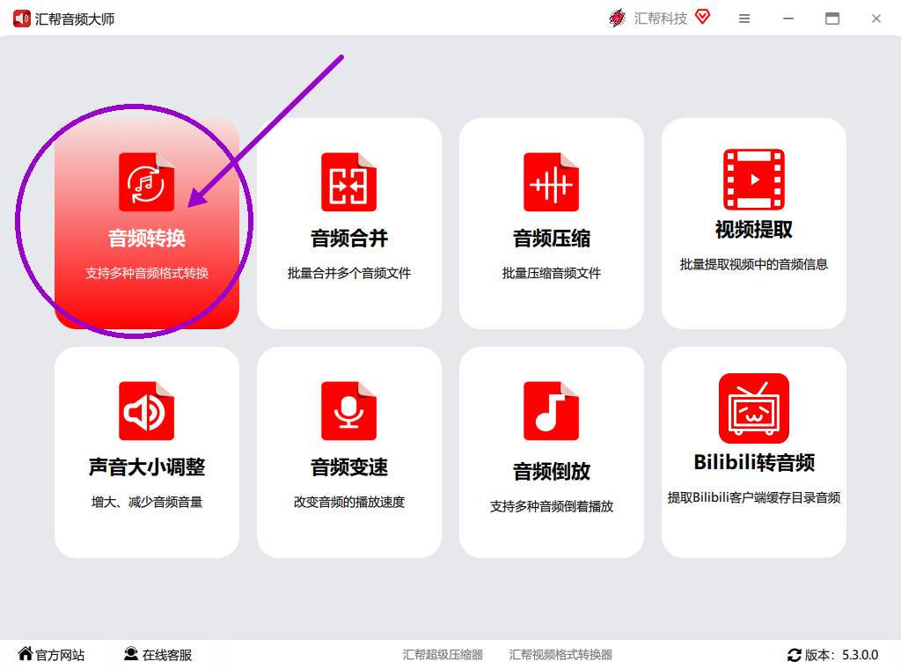The width and height of the screenshot is (901, 669).
Task: Open the 在线客服 link
Action: 166,655
